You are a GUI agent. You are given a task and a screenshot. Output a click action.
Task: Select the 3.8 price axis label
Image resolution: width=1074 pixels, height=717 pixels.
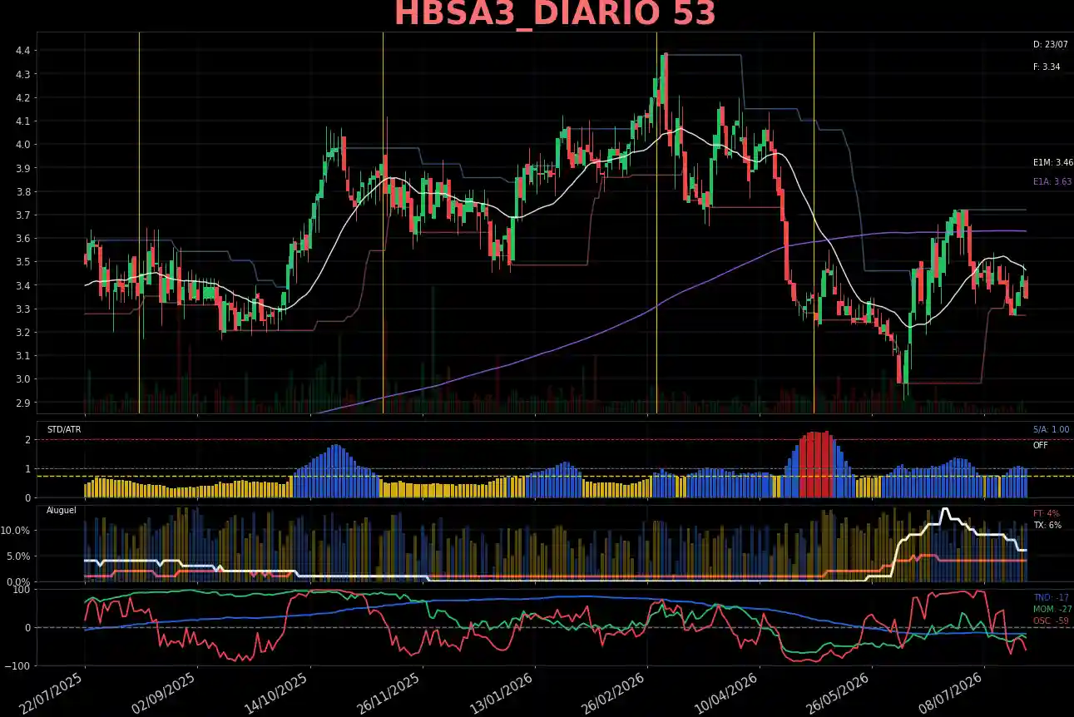tap(22, 192)
